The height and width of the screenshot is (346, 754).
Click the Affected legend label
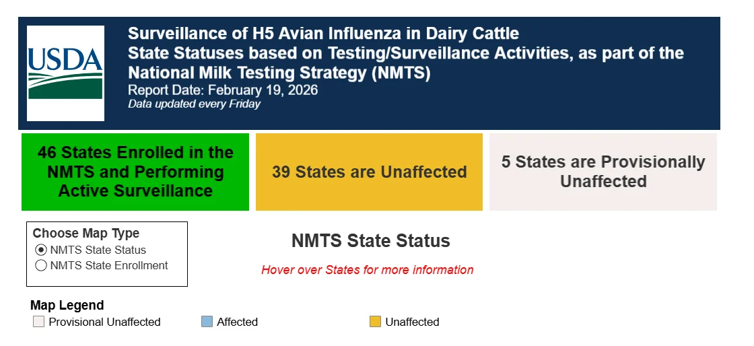(x=238, y=322)
